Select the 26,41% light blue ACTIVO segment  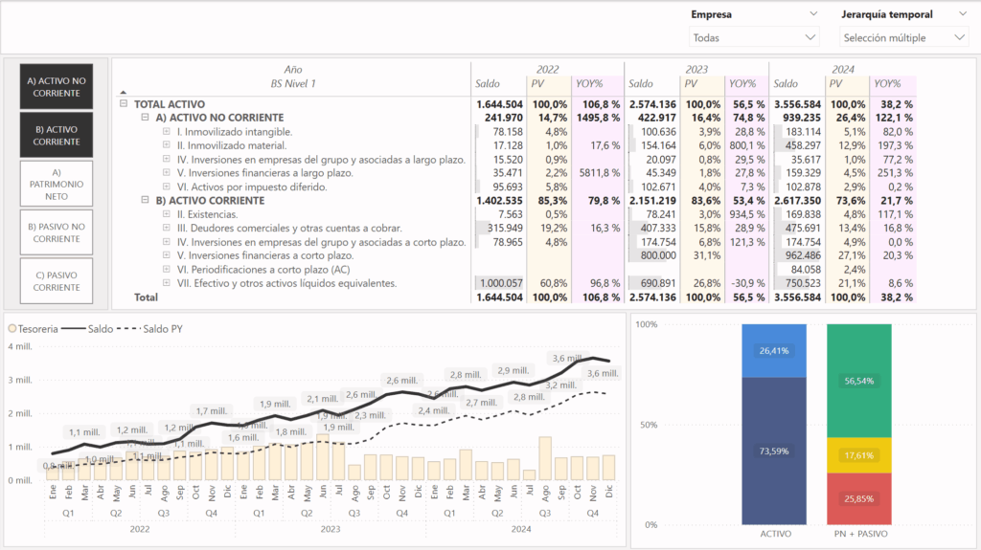[x=774, y=351]
